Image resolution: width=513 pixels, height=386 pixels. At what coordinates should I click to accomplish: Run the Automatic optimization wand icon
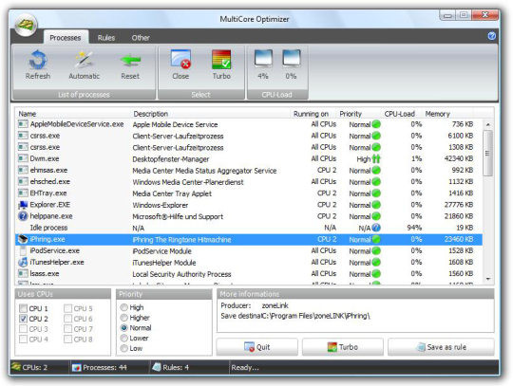coord(85,59)
